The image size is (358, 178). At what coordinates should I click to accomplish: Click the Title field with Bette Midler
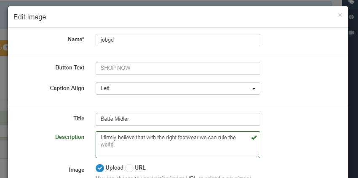coord(177,119)
